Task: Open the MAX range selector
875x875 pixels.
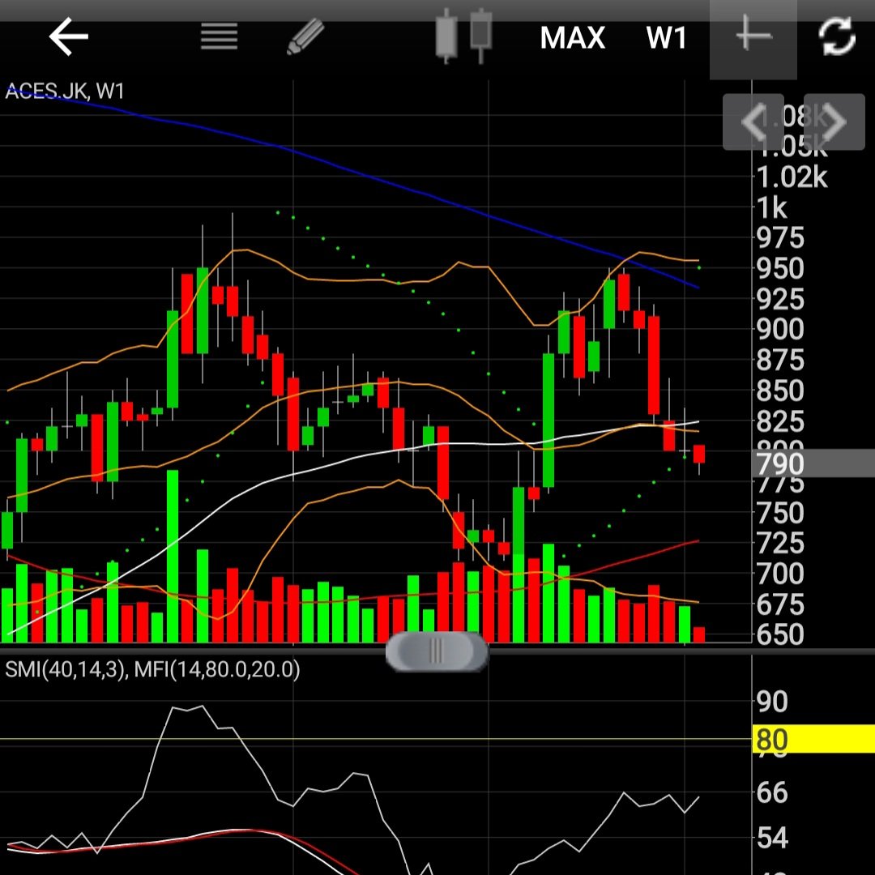Action: (x=573, y=38)
